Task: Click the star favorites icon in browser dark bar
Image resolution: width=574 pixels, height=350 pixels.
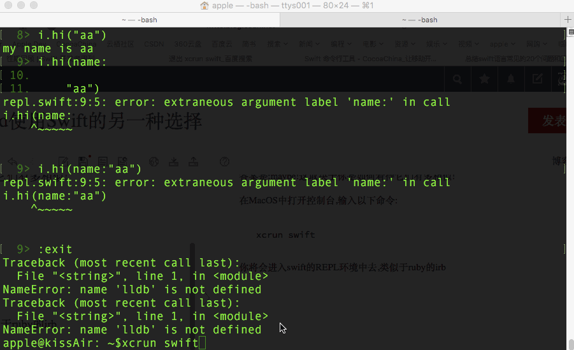Action: pos(484,79)
